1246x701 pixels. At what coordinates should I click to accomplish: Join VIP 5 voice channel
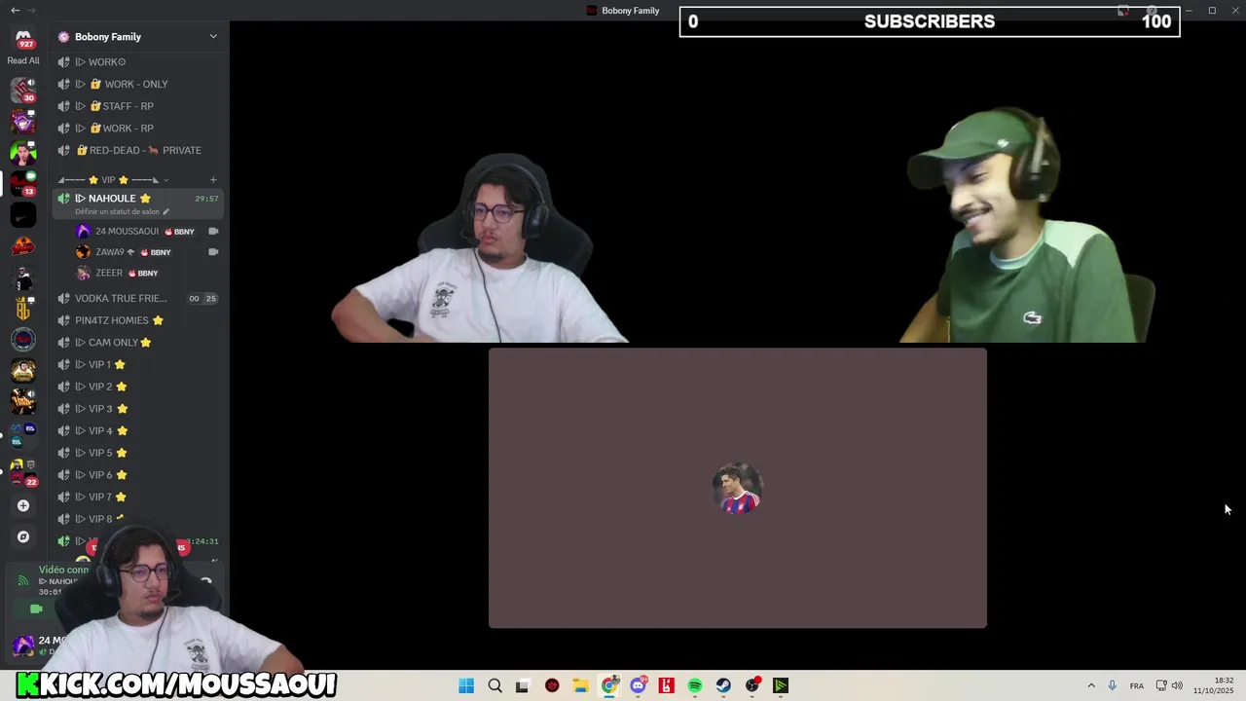tap(137, 453)
